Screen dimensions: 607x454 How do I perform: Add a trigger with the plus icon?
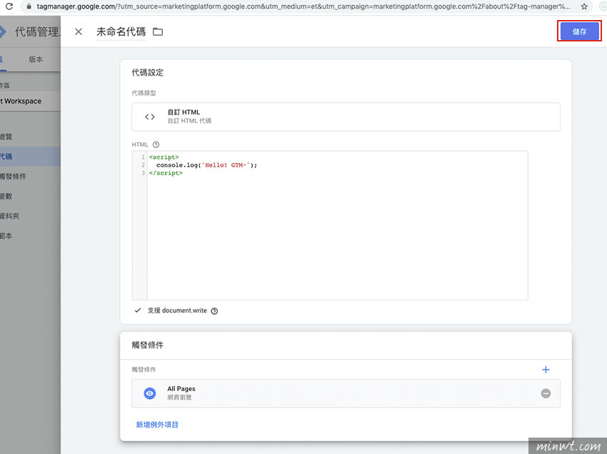[546, 370]
